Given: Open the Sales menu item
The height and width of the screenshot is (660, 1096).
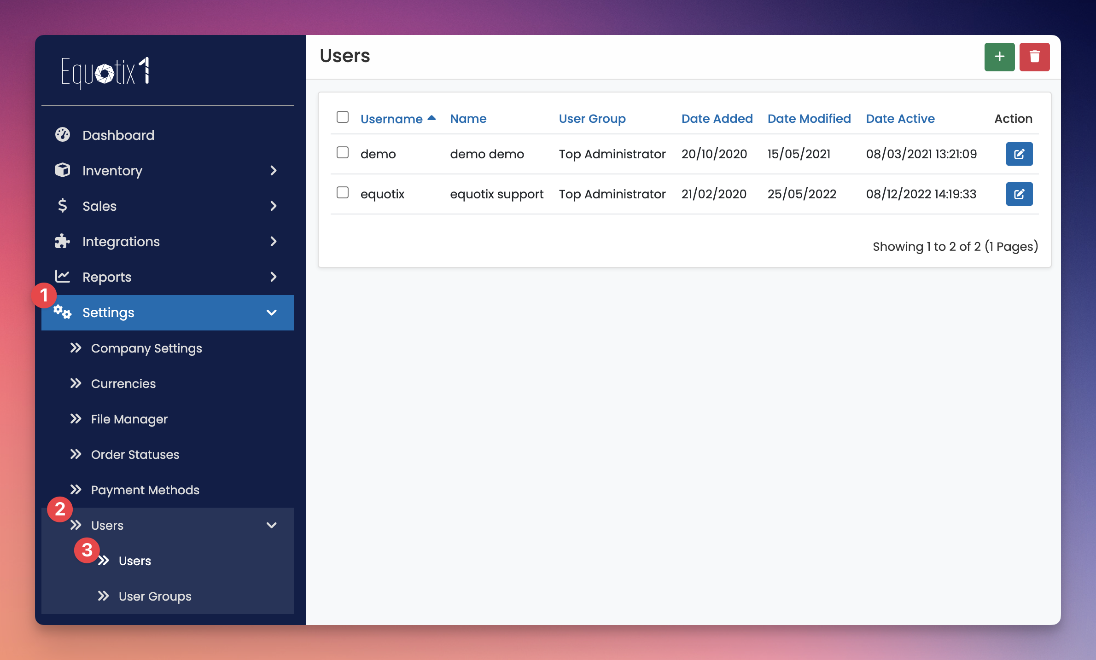Looking at the screenshot, I should coord(168,206).
